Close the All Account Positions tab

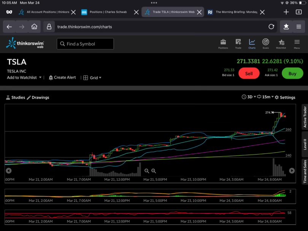pyautogui.click(x=73, y=12)
